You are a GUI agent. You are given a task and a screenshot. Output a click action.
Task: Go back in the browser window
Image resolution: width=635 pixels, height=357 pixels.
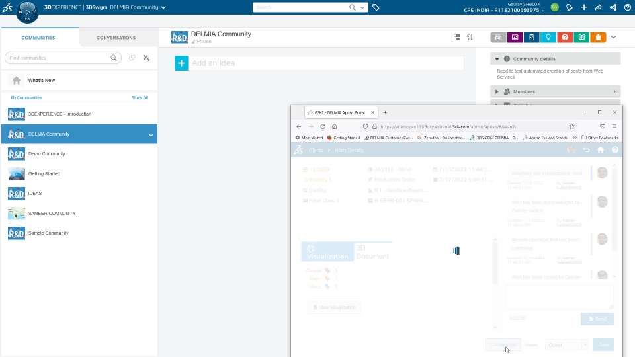coord(299,126)
